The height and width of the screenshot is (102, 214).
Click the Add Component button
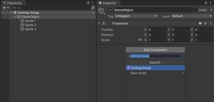click(x=155, y=50)
